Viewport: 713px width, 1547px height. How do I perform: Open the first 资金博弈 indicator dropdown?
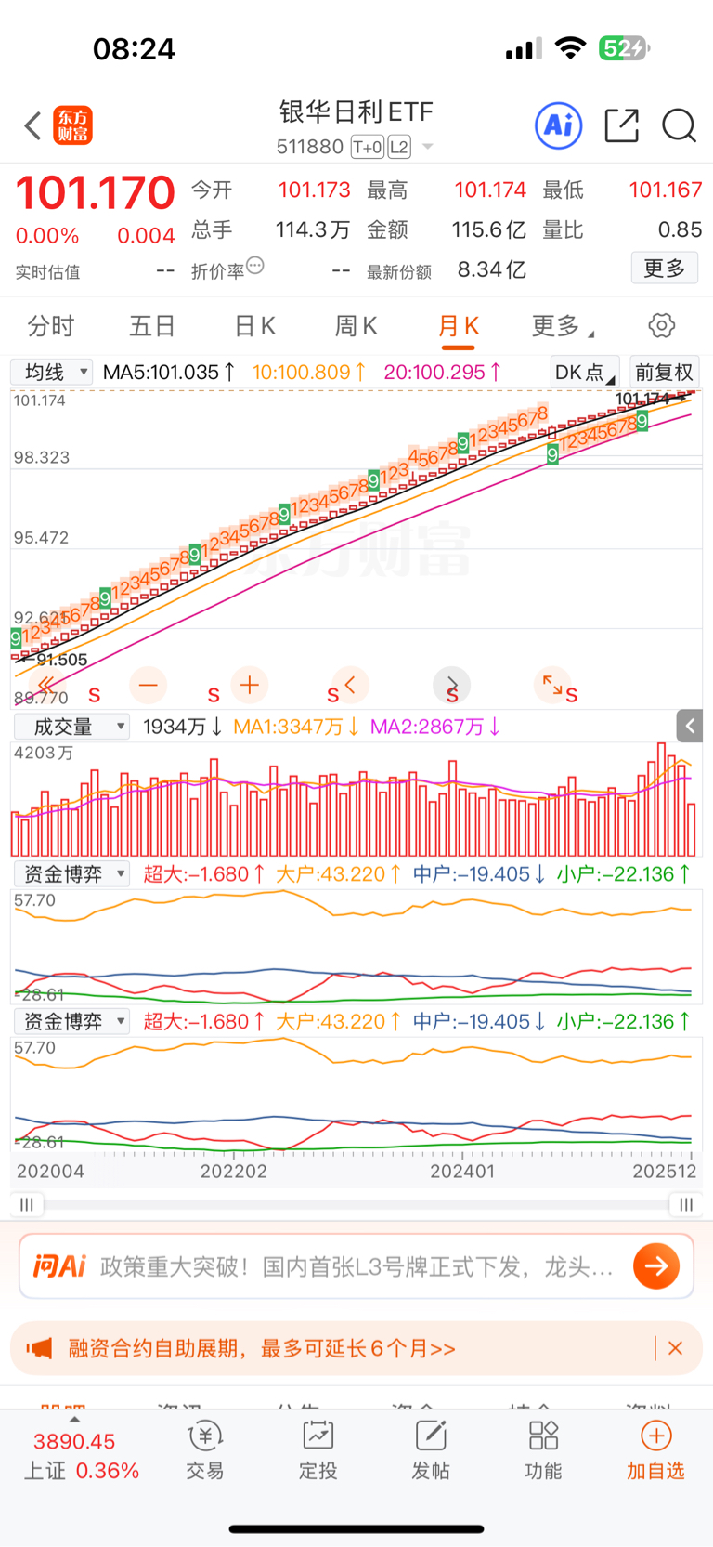[71, 873]
